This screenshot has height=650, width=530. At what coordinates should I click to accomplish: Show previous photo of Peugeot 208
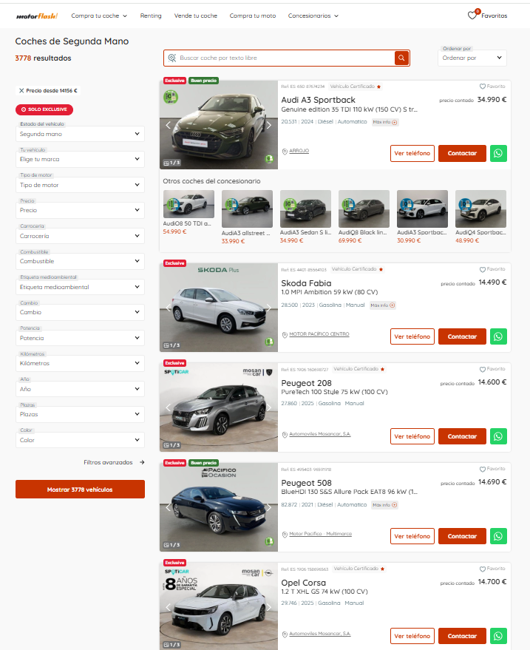pyautogui.click(x=169, y=408)
